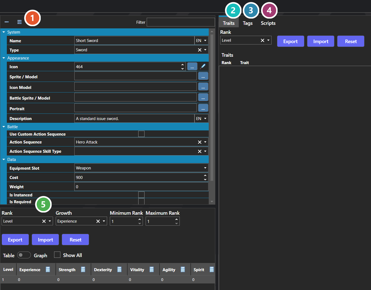Screen dimensions: 371x290
Task: Click the Description text field
Action: [134, 118]
